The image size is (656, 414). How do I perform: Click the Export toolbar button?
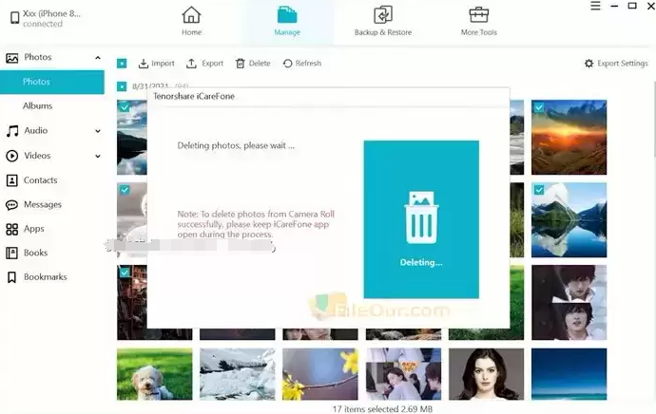(x=204, y=63)
